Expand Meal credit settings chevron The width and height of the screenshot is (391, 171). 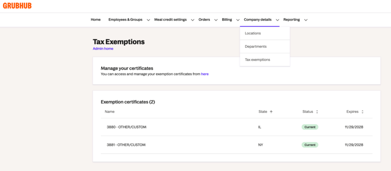click(192, 20)
